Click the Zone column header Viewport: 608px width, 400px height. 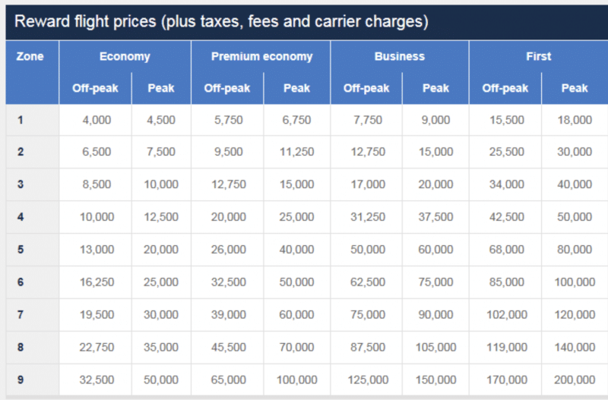30,56
